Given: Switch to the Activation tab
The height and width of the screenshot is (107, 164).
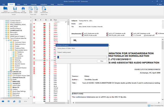Looking at the screenshot, I should [44, 4].
